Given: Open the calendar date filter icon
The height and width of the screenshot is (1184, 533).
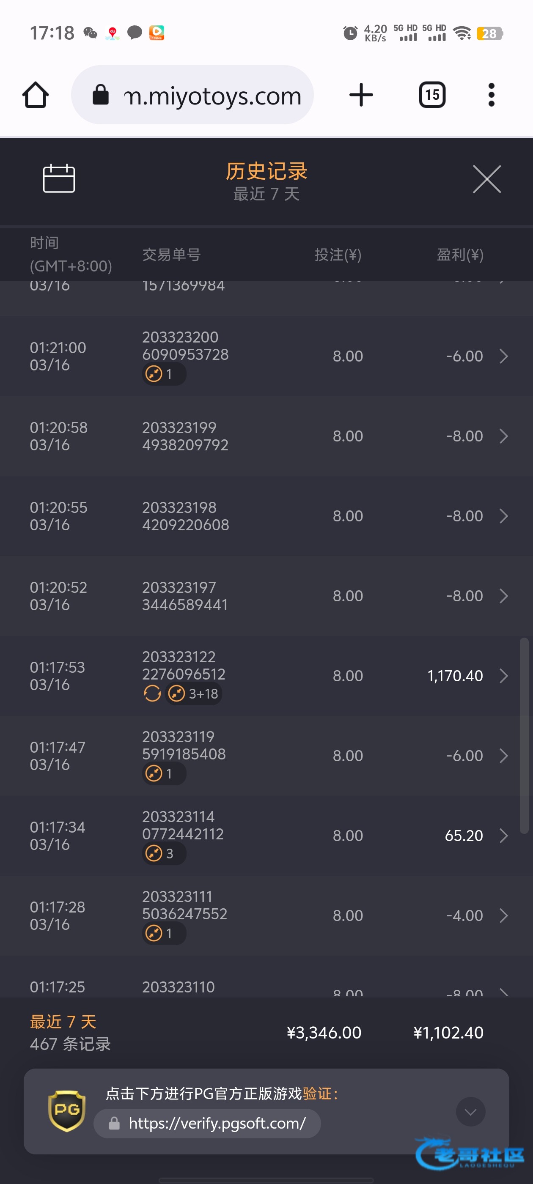Looking at the screenshot, I should (59, 178).
